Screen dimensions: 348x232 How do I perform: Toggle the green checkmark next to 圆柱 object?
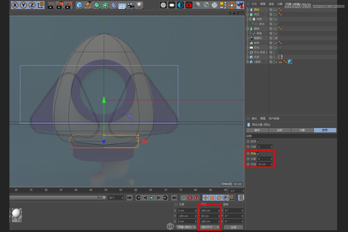pos(276,9)
